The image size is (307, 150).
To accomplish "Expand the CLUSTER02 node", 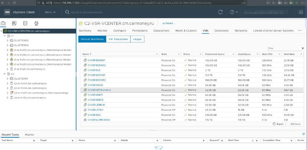I will coord(7,41).
